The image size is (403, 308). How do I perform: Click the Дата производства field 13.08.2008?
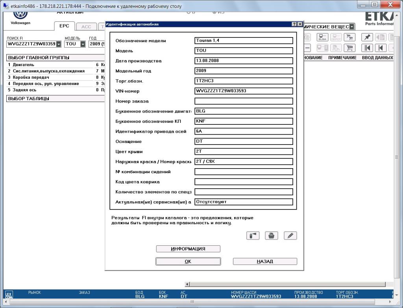244,61
